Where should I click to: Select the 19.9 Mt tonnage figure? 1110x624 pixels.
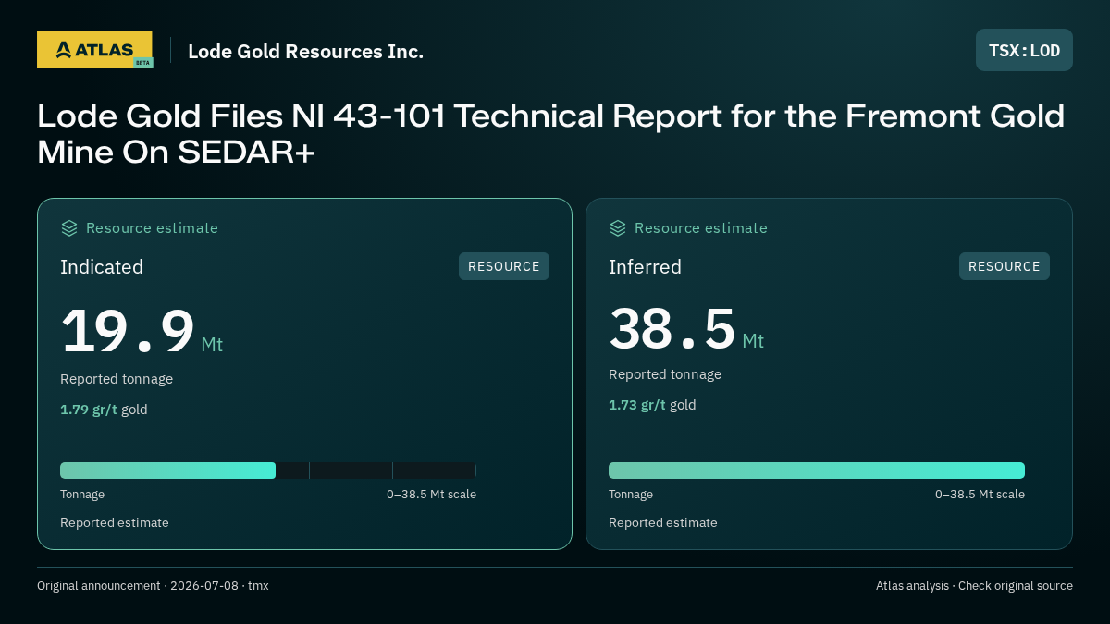tap(142, 332)
